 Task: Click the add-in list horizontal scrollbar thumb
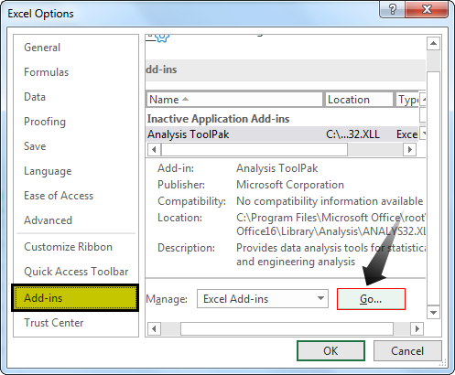255,149
